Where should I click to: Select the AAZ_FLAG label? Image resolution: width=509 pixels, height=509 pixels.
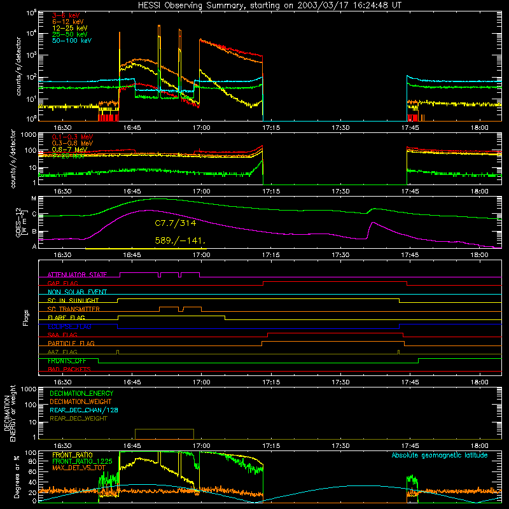point(62,352)
